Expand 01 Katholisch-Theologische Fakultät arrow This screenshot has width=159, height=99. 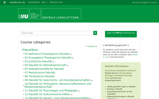pos(23,54)
